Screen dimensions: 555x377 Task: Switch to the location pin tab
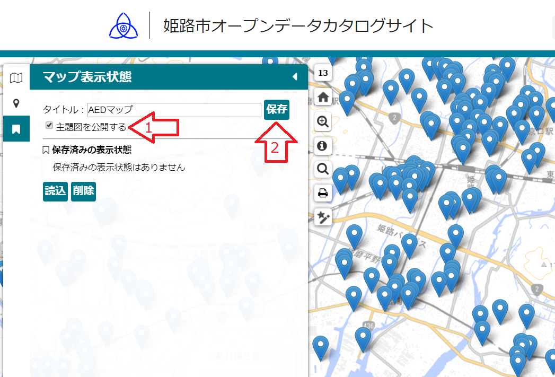pyautogui.click(x=16, y=103)
